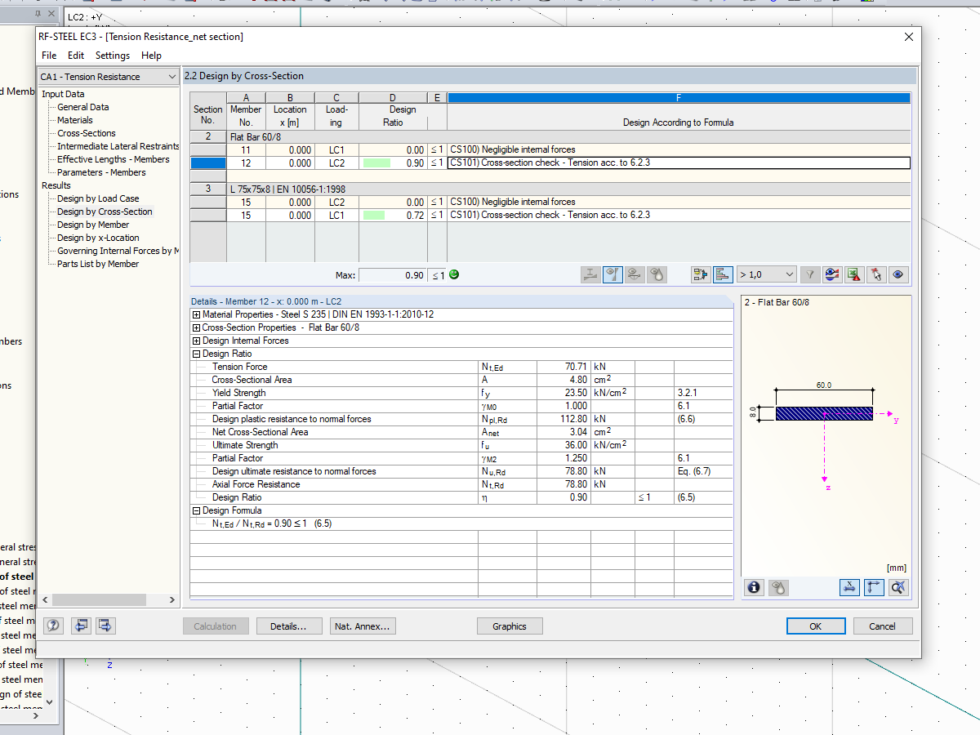The width and height of the screenshot is (980, 735).
Task: Toggle the result diagram bars button
Action: coord(723,274)
